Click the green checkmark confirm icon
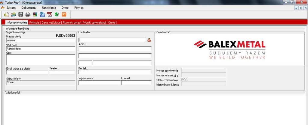Image resolution: width=308 pixels, height=125 pixels. click(x=57, y=14)
